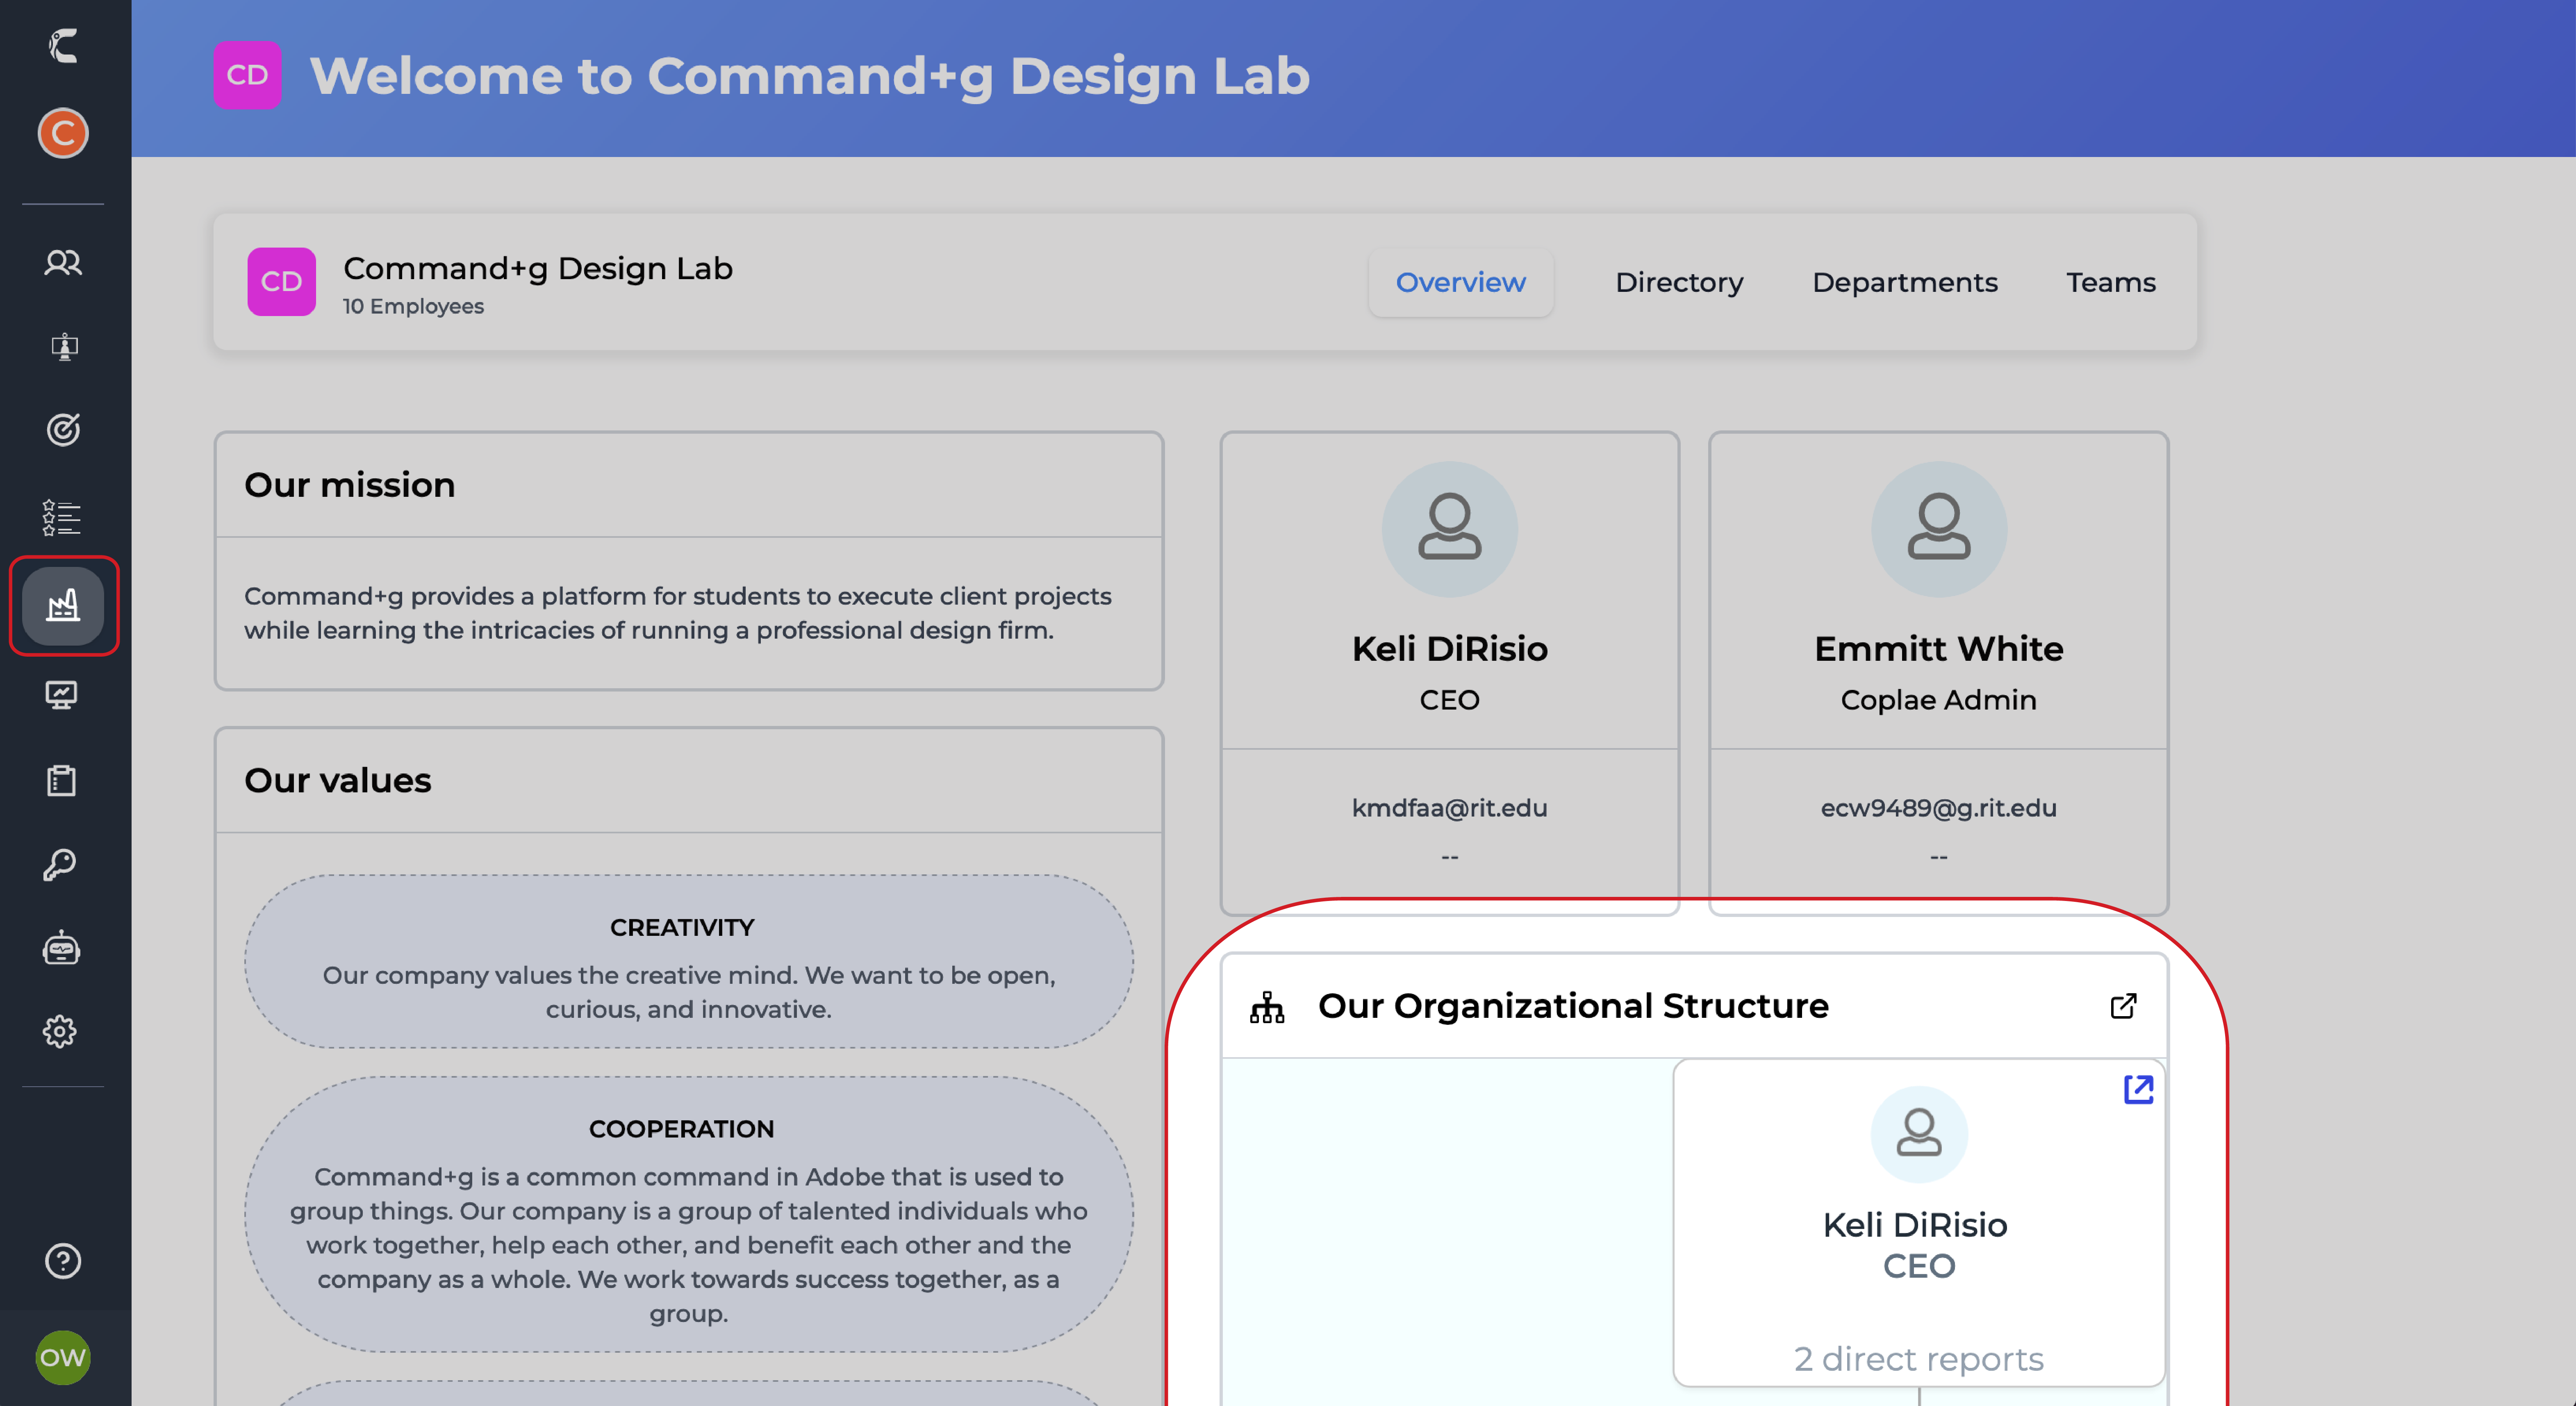The image size is (2576, 1406).
Task: Click '2 direct reports' on the org node
Action: pos(1918,1359)
